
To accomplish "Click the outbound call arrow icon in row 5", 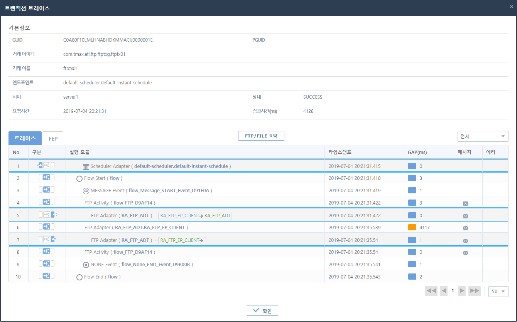I will click(53, 214).
